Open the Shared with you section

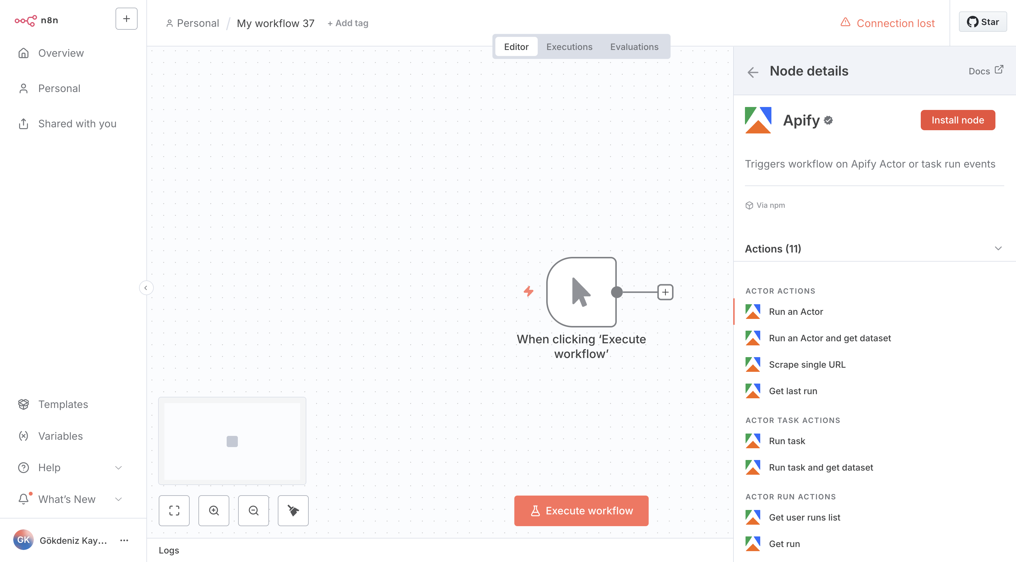[x=77, y=123]
